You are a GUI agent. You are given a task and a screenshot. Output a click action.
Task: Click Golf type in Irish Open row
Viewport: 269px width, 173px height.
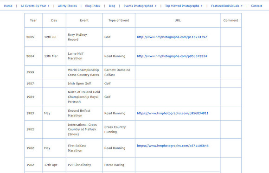point(119,83)
